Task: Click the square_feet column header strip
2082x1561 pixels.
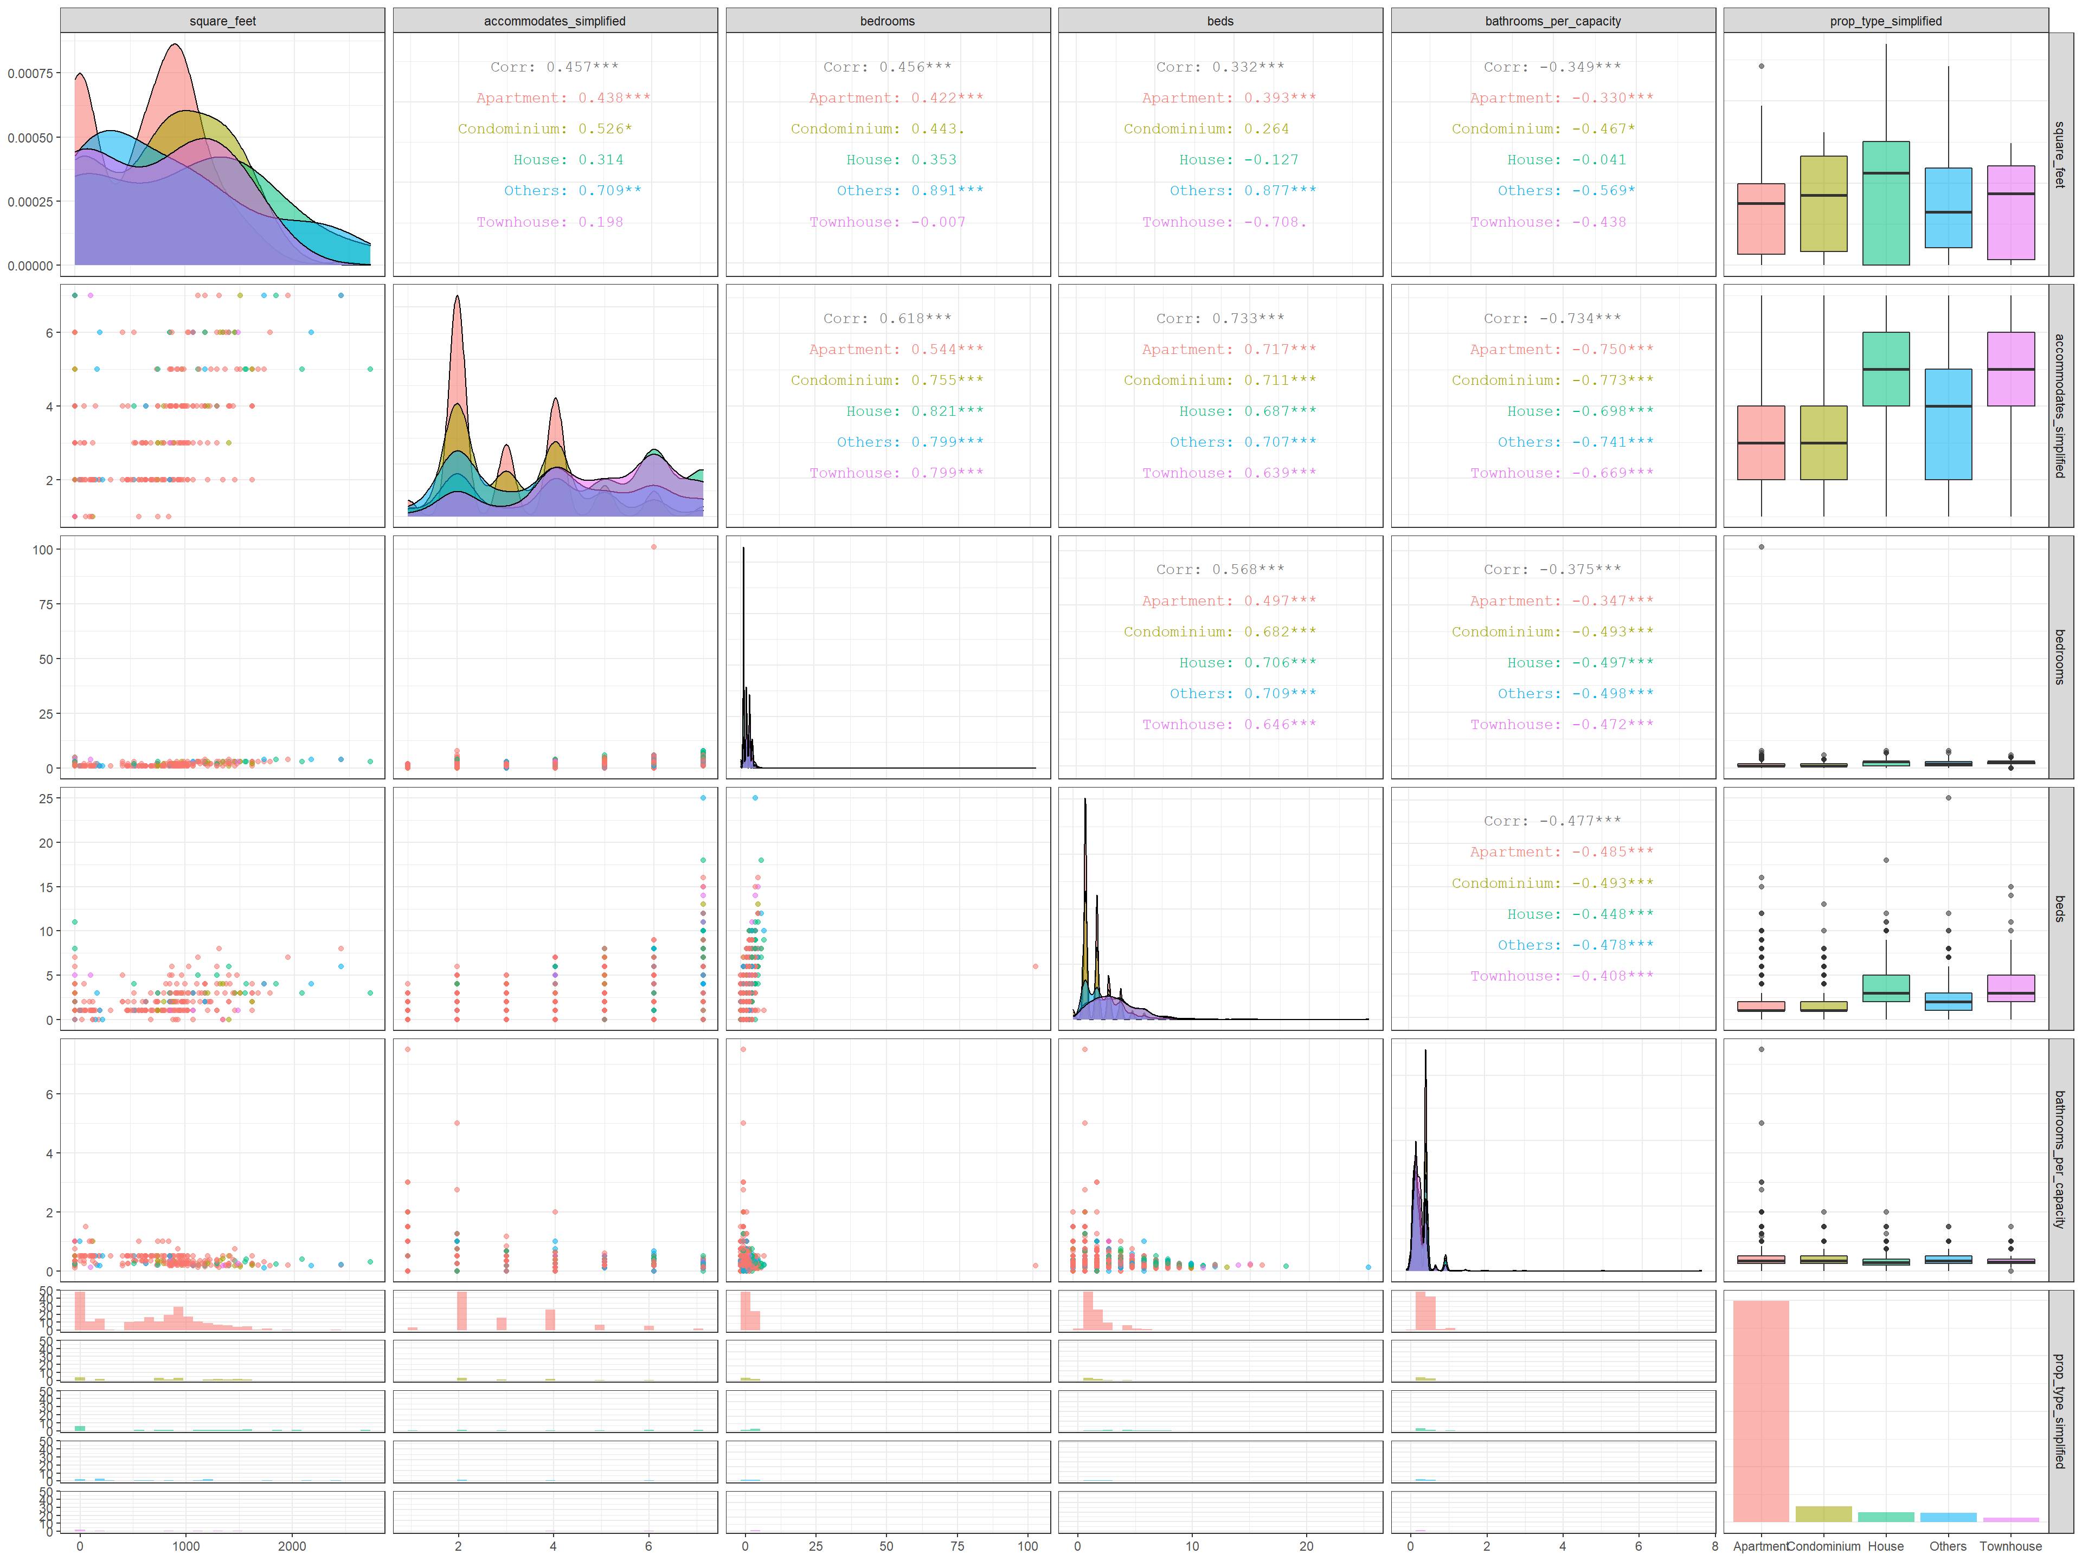Action: [x=222, y=21]
